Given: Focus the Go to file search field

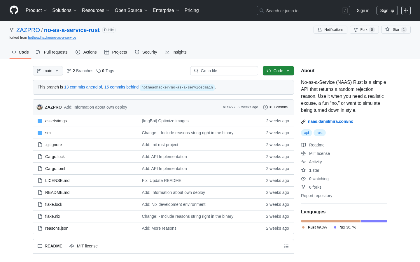Looking at the screenshot, I should [x=224, y=71].
